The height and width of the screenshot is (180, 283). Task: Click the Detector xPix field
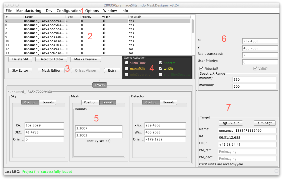[165, 125]
